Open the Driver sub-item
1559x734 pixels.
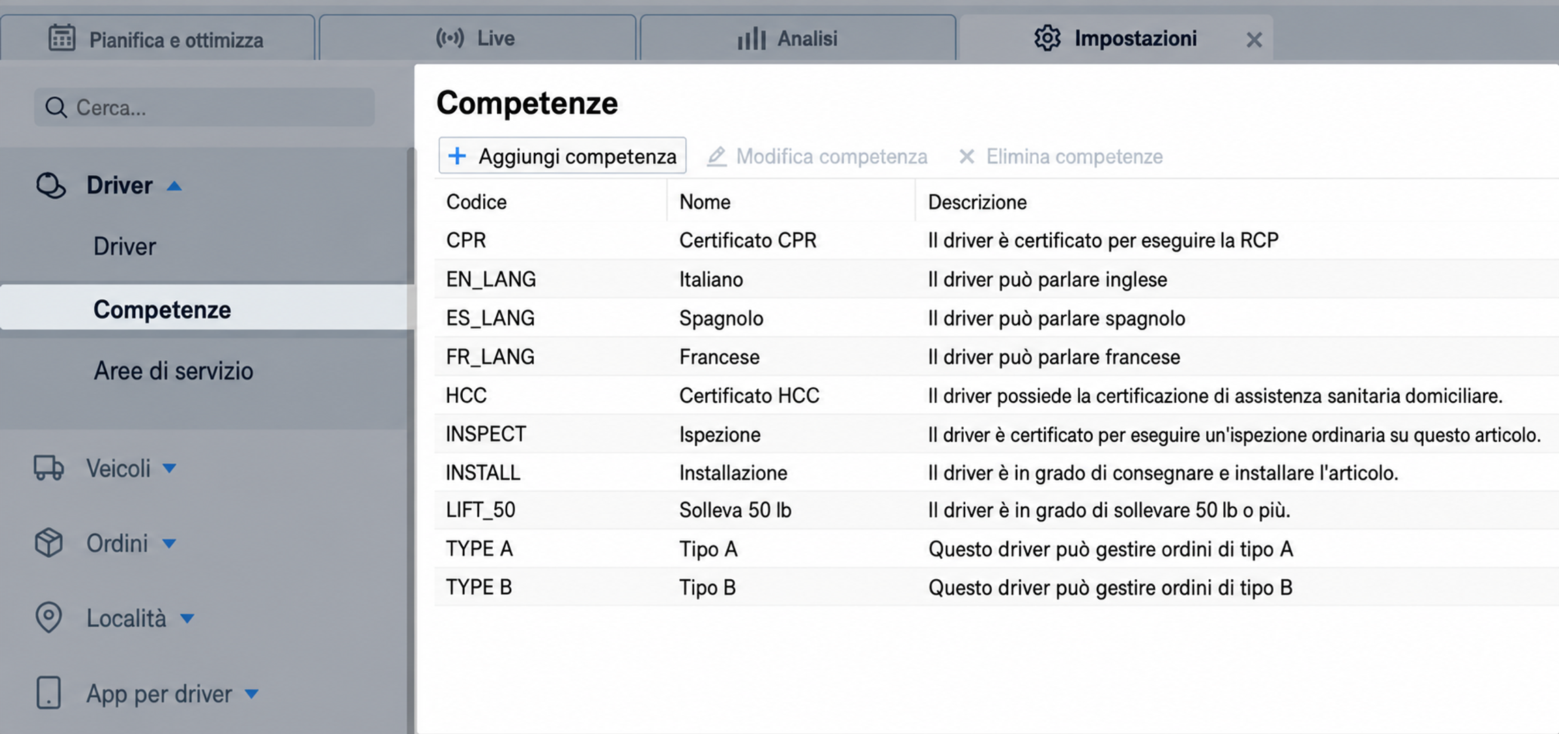(x=125, y=246)
